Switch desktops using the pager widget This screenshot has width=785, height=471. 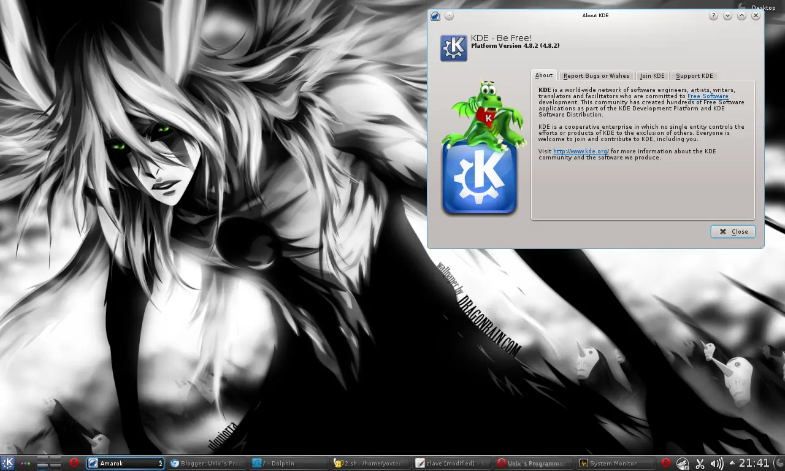[x=49, y=463]
